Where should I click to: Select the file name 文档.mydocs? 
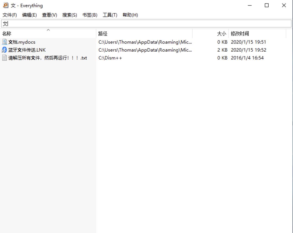click(22, 42)
